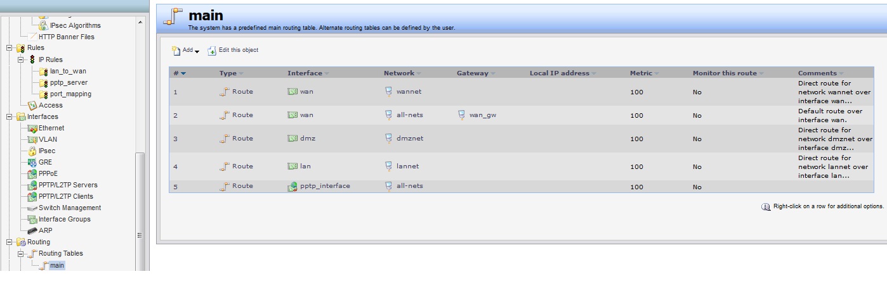Collapse the Routing tree node
Image resolution: width=887 pixels, height=281 pixels.
9,242
